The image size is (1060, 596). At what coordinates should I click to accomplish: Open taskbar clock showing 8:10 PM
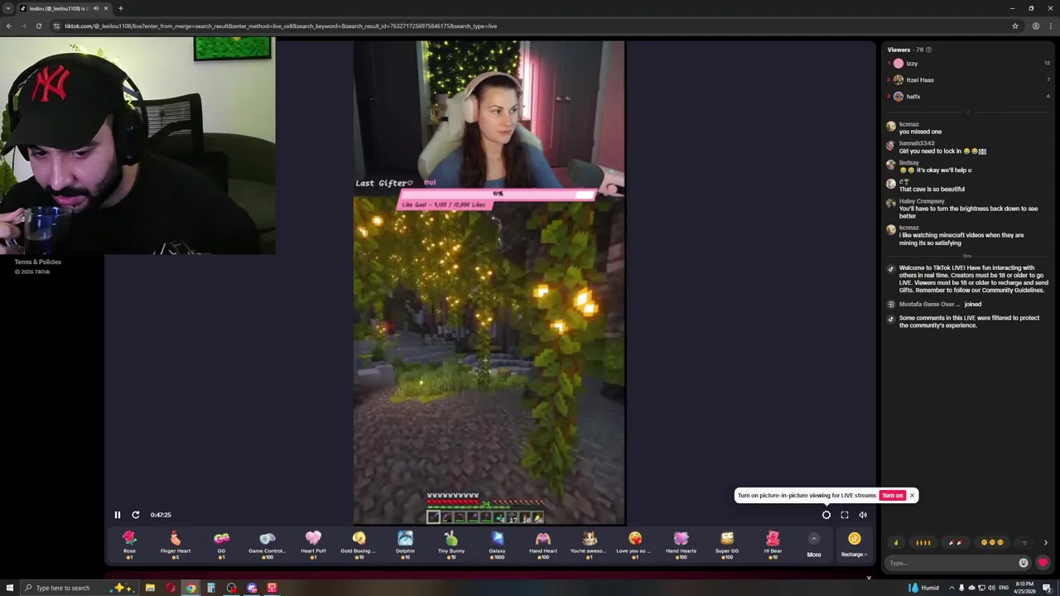pos(1024,588)
